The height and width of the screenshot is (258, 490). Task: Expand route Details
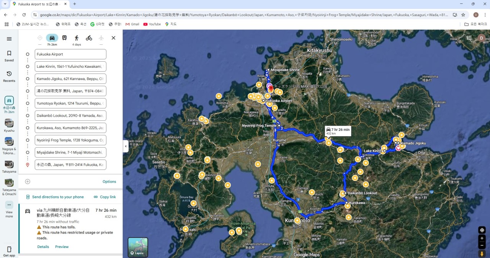pyautogui.click(x=43, y=247)
